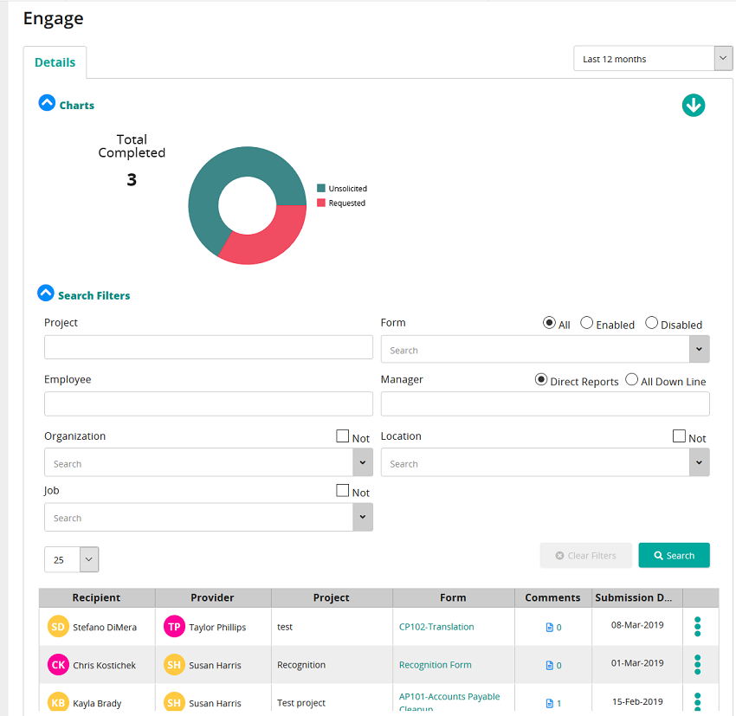Viewport: 736px width, 716px height.
Task: Open the SD avatar for Stefano DiMera
Action: tap(58, 627)
